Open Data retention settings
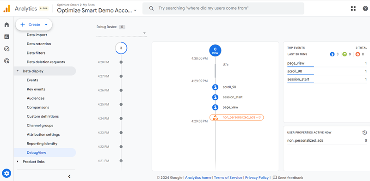Image resolution: width=370 pixels, height=181 pixels. [x=39, y=44]
